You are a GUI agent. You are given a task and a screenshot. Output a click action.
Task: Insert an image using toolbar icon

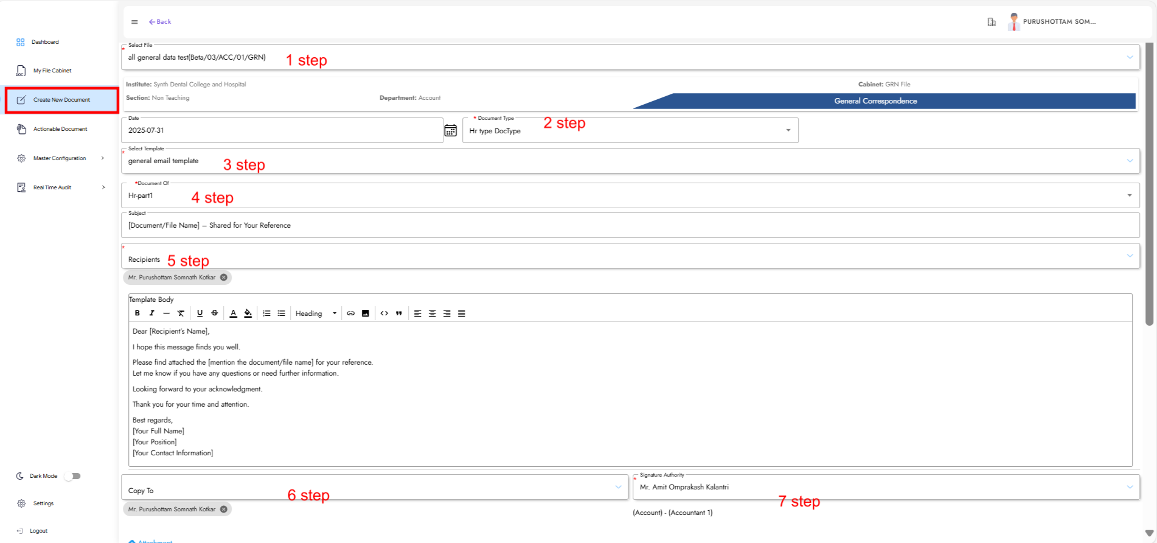click(366, 313)
